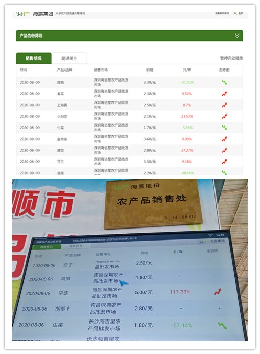Click red trend icon in 上海青 8.7% row
The width and height of the screenshot is (260, 354).
224,105
